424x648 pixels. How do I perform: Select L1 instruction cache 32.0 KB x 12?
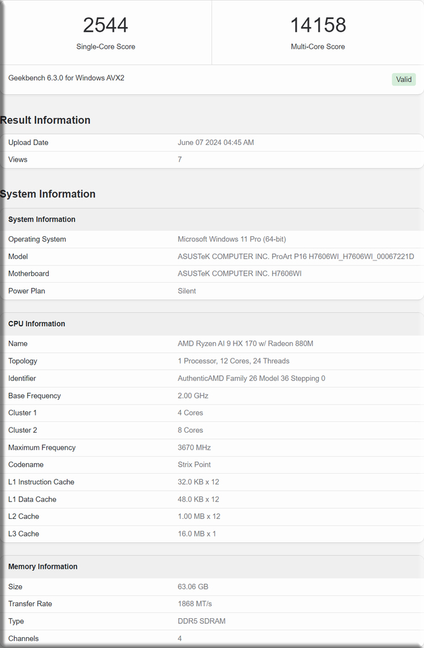tap(198, 482)
